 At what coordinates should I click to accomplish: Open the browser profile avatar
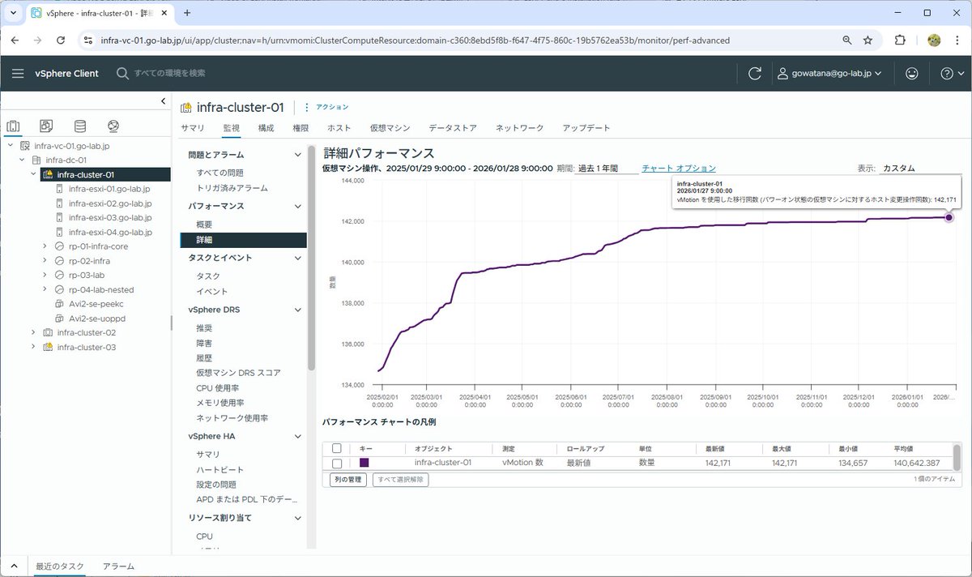(933, 40)
